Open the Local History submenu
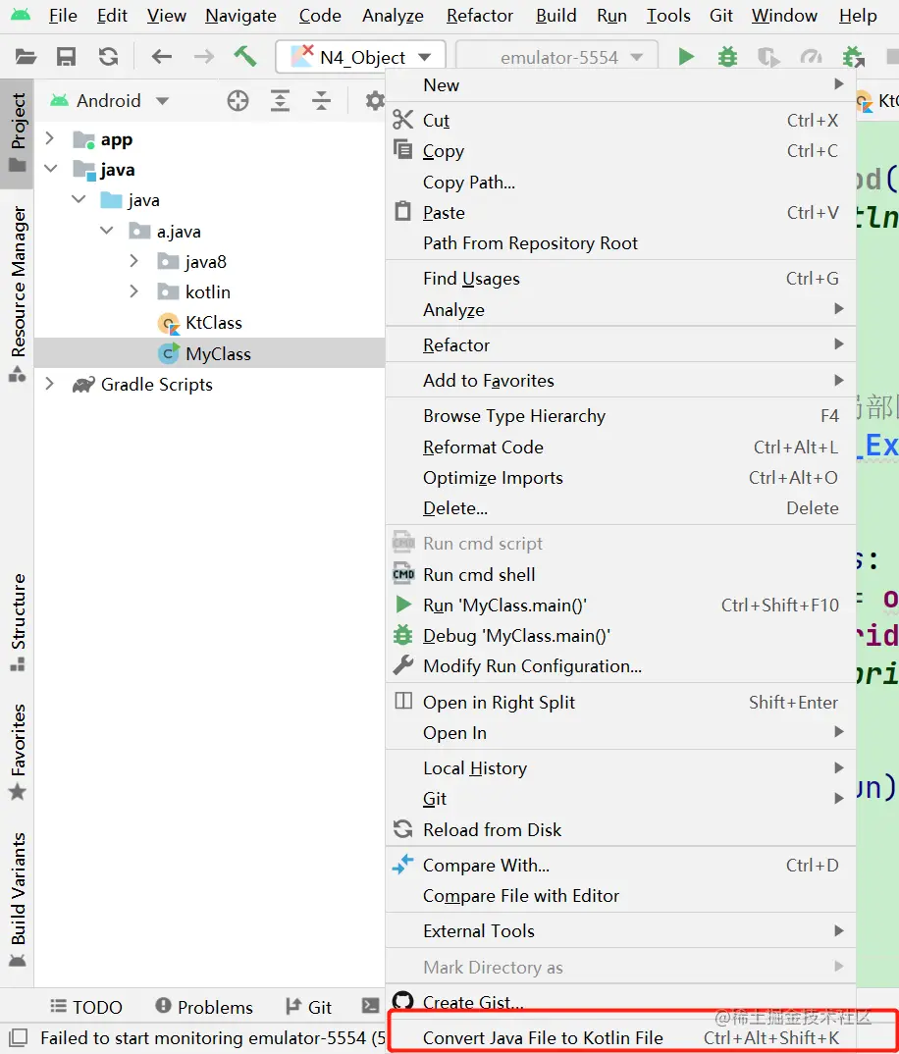This screenshot has width=899, height=1054. (x=620, y=767)
